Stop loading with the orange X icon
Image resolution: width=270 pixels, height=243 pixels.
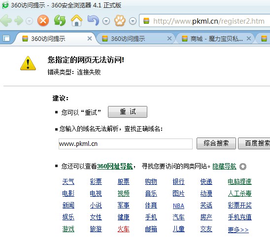[x=43, y=21]
